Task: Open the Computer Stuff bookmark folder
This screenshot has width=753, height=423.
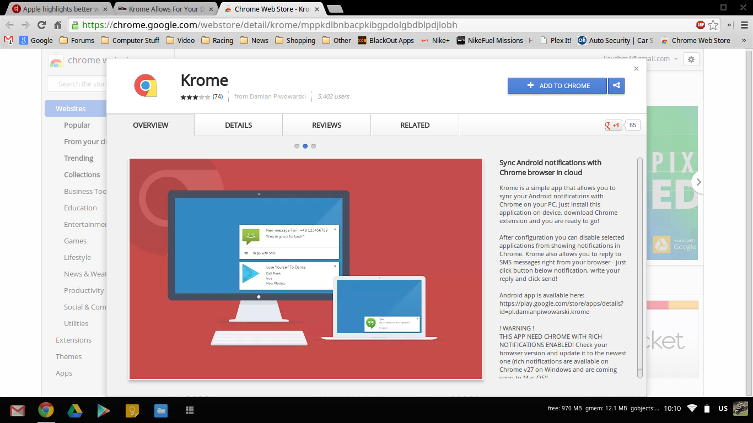Action: coord(130,40)
